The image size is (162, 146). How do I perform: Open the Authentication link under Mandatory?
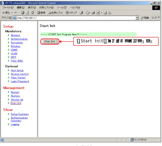19,39
